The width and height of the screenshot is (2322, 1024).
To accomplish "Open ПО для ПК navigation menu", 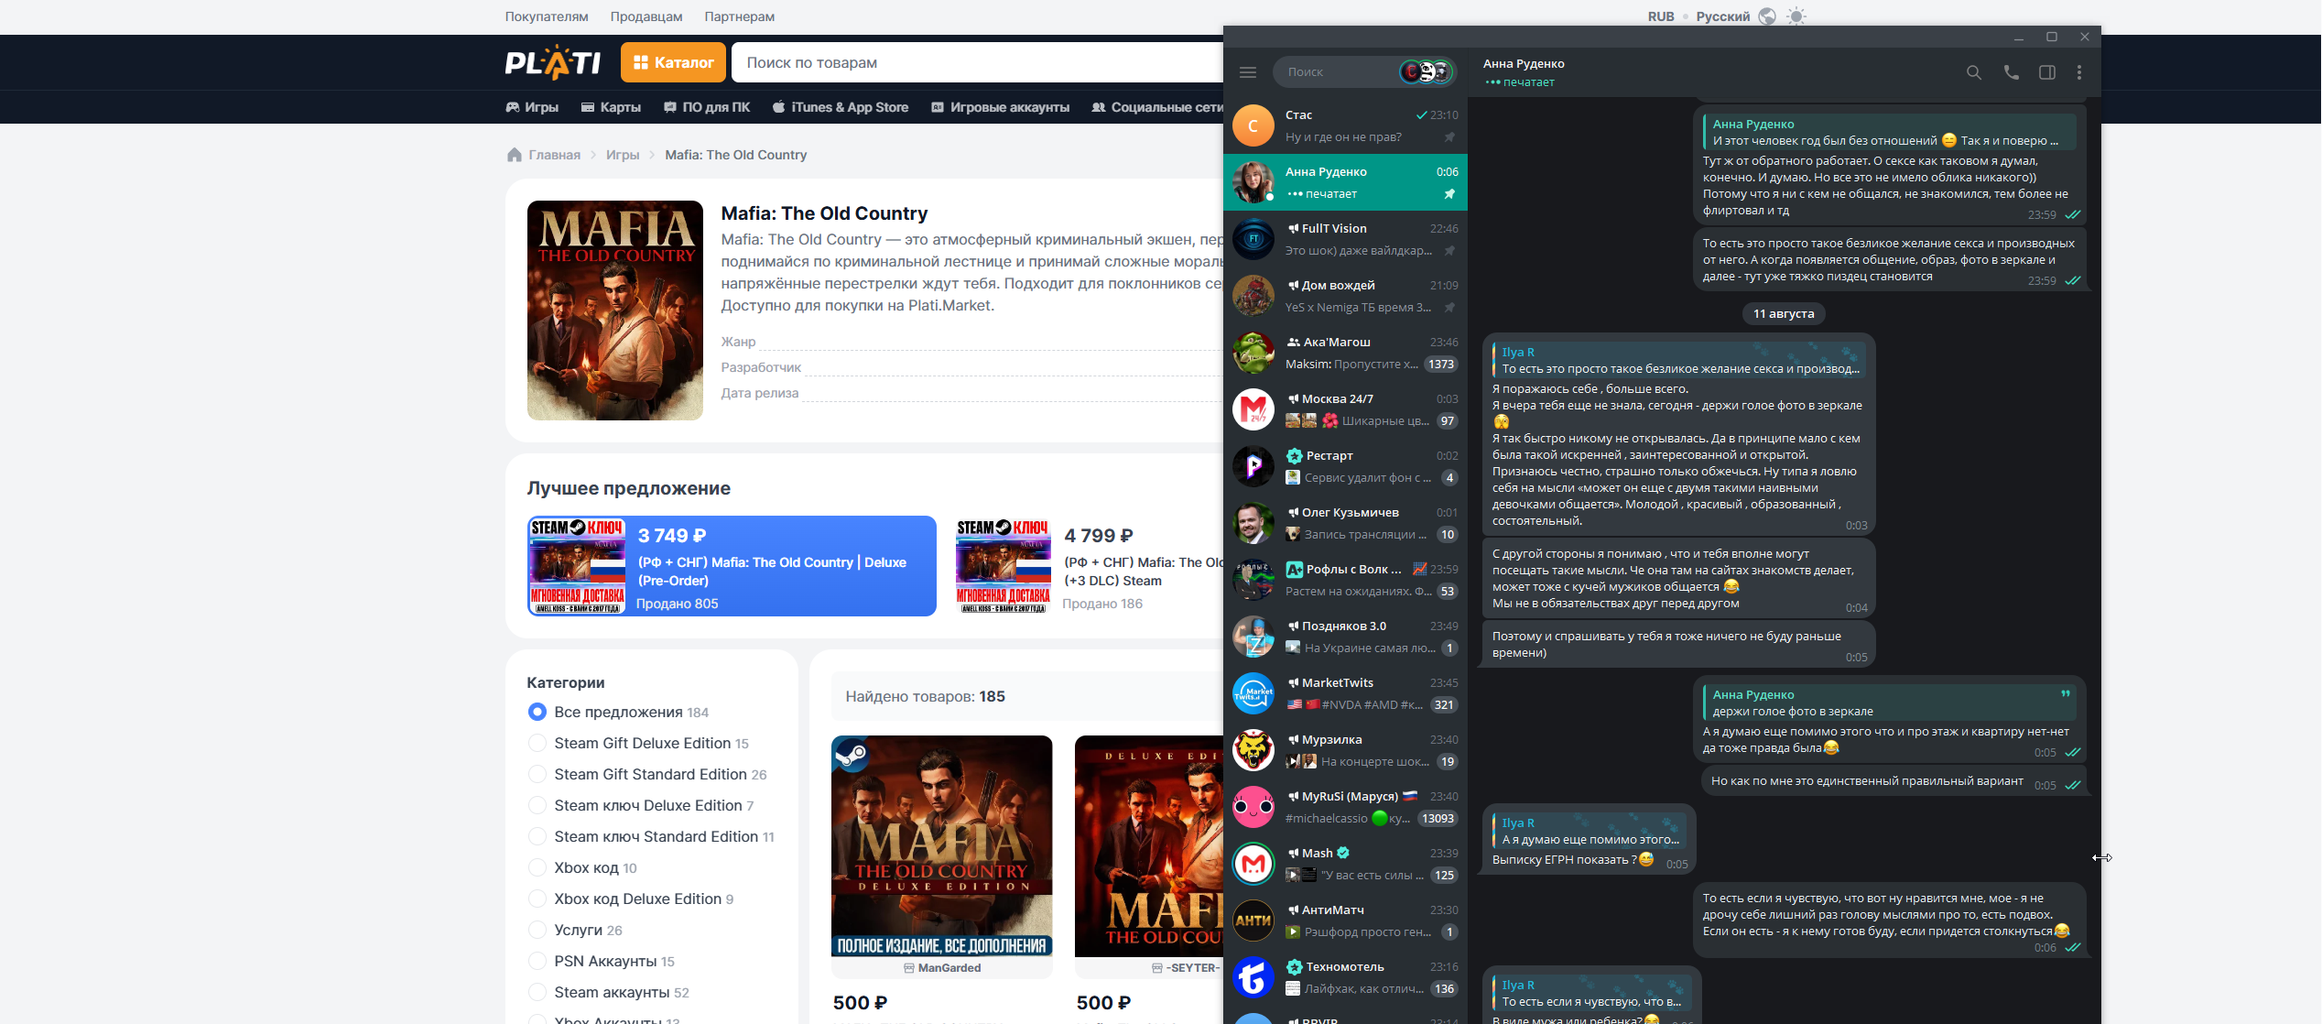I will click(707, 107).
